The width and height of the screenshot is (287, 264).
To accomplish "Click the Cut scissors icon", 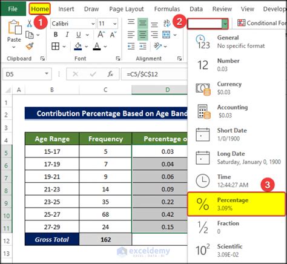I will tap(30, 24).
